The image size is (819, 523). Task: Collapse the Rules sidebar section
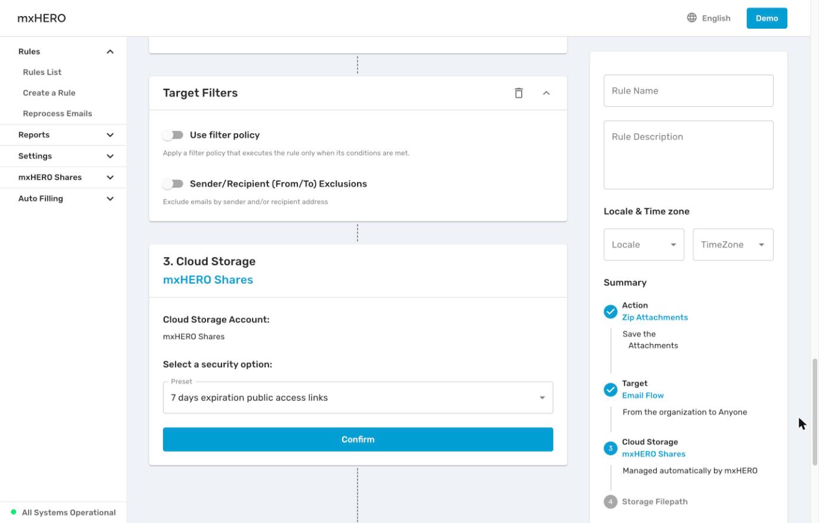[x=110, y=52]
